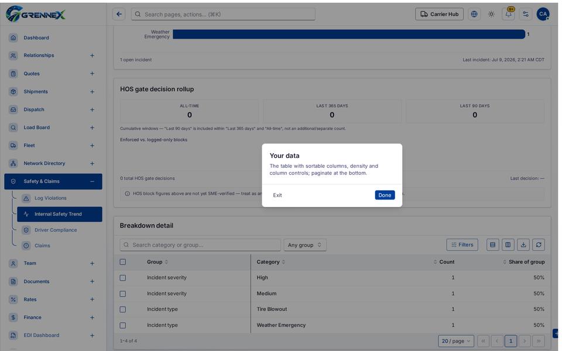Click the table density icon
The image size is (562, 351).
492,245
